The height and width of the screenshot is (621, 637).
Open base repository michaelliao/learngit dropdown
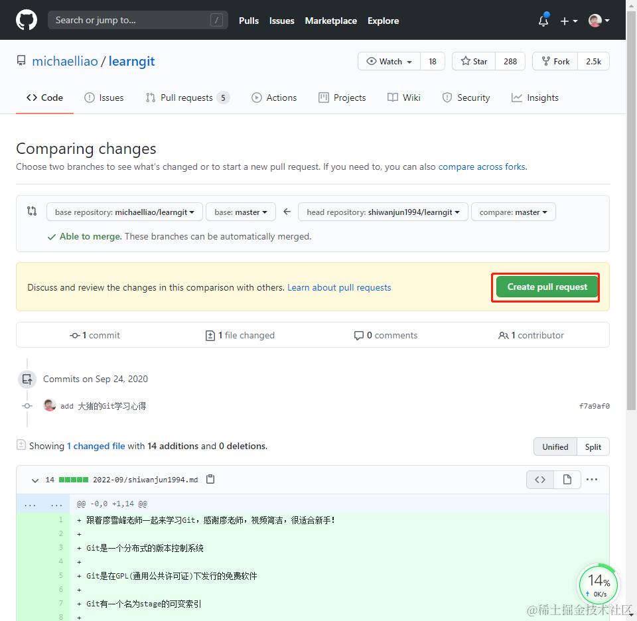click(124, 212)
